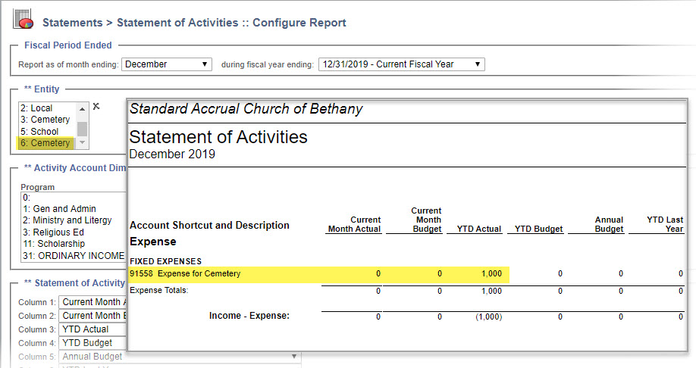Click the Expense Totals label
Viewport: 696px width, 368px height.
pos(159,291)
